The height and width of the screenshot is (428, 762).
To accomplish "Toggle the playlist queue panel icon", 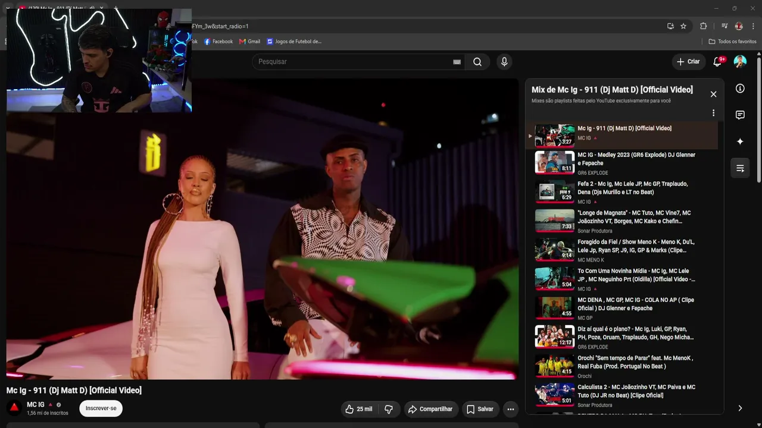I will 740,168.
